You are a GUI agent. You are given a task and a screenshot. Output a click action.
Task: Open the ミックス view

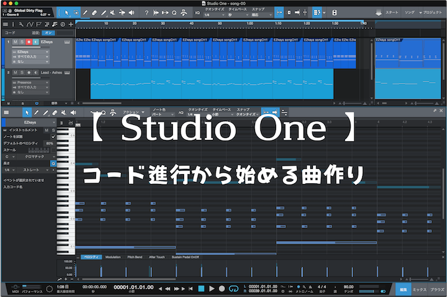[419, 289]
